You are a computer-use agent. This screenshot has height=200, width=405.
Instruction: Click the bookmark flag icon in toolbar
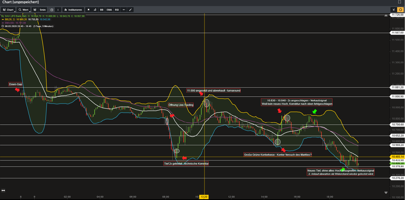click(x=88, y=9)
